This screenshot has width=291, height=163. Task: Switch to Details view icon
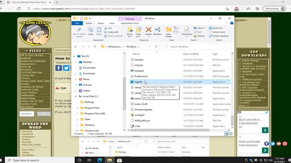pos(226,134)
